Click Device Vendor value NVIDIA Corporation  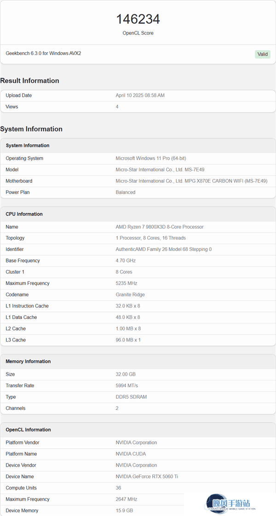coord(136,465)
